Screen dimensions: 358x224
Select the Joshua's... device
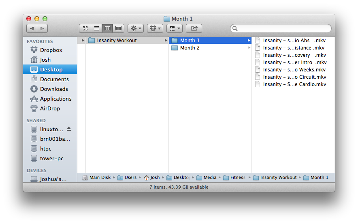click(x=50, y=179)
